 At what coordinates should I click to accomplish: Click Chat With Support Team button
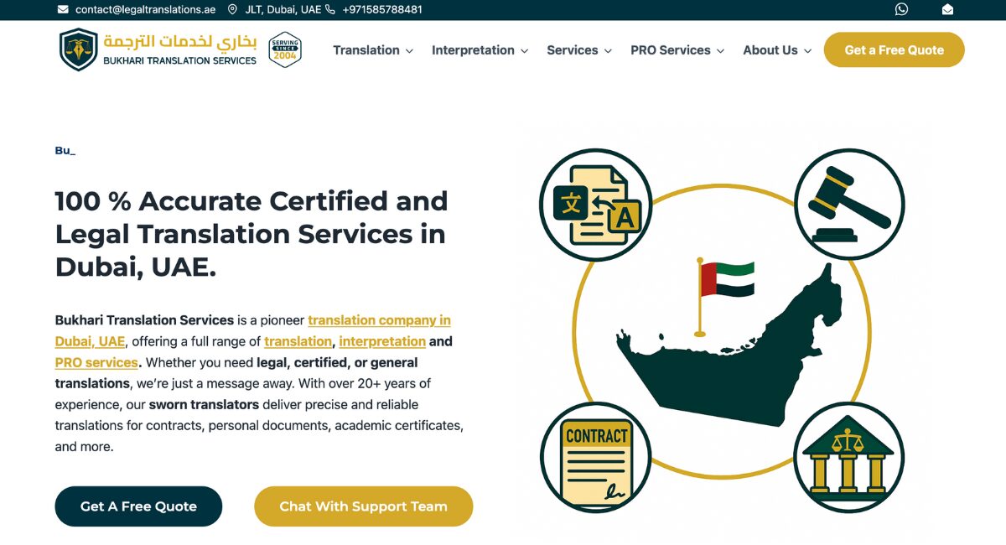coord(363,506)
